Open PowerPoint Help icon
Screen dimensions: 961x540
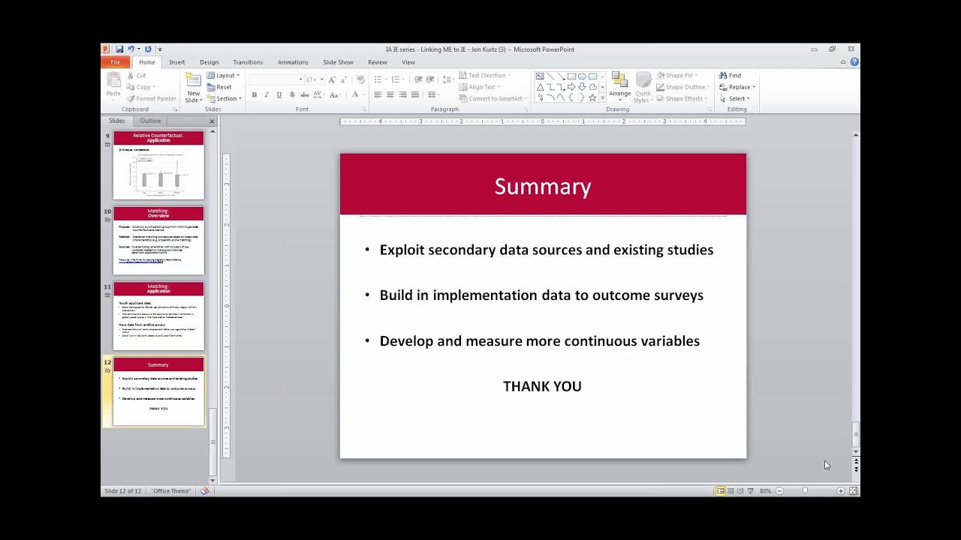[x=854, y=62]
